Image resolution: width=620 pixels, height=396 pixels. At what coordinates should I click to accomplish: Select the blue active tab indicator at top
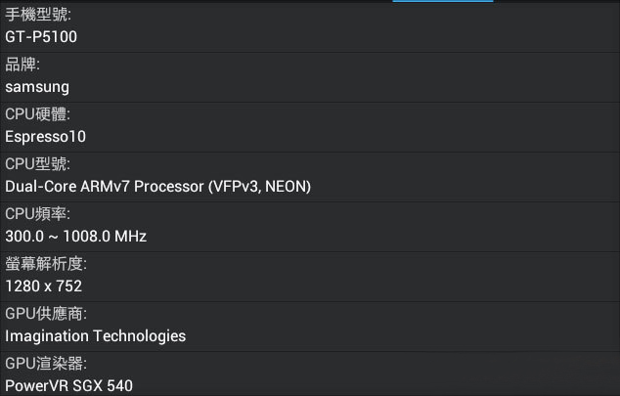[443, 1]
